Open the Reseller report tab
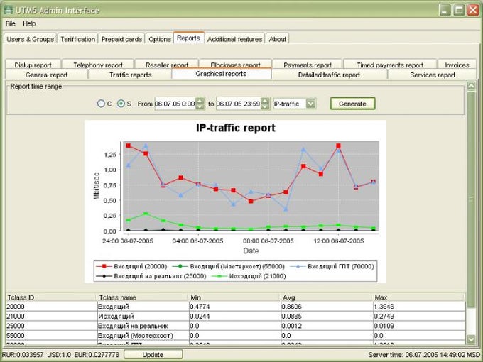The width and height of the screenshot is (483, 362). click(167, 65)
